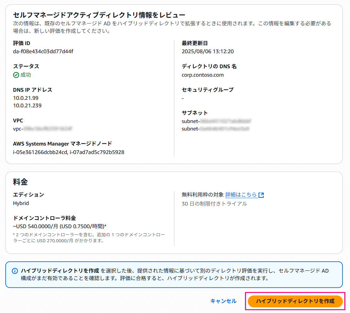This screenshot has width=350, height=313.
Task: Select DNS IP address 10.0.21.99
Action: 26,98
